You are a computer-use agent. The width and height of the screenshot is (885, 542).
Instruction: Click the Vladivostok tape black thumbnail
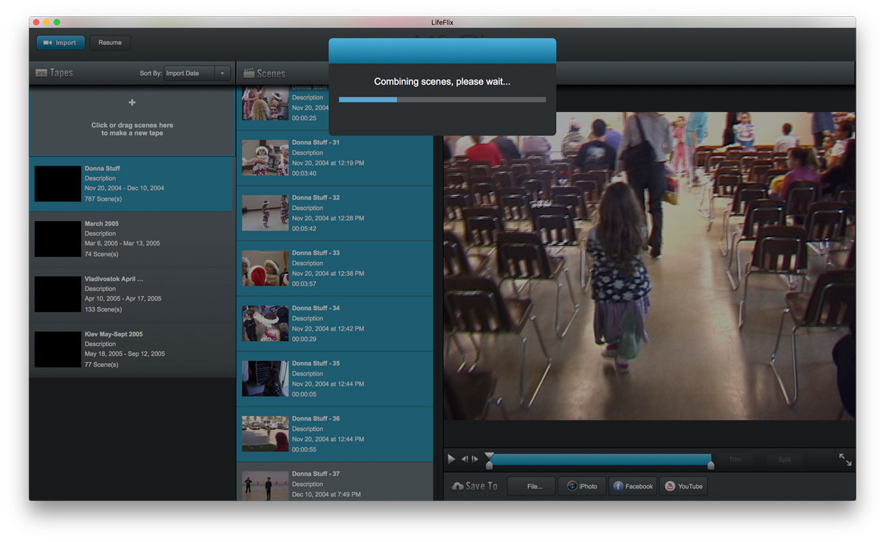coord(58,294)
